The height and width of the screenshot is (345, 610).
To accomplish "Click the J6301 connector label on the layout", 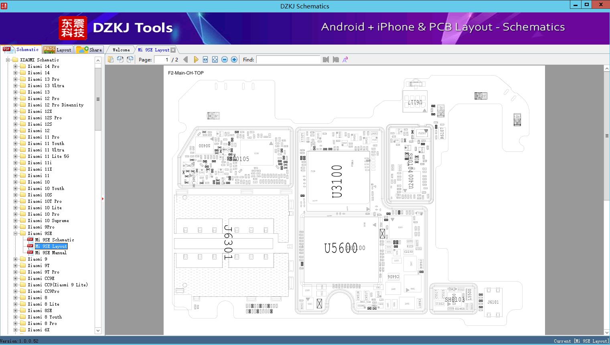I will [x=228, y=242].
